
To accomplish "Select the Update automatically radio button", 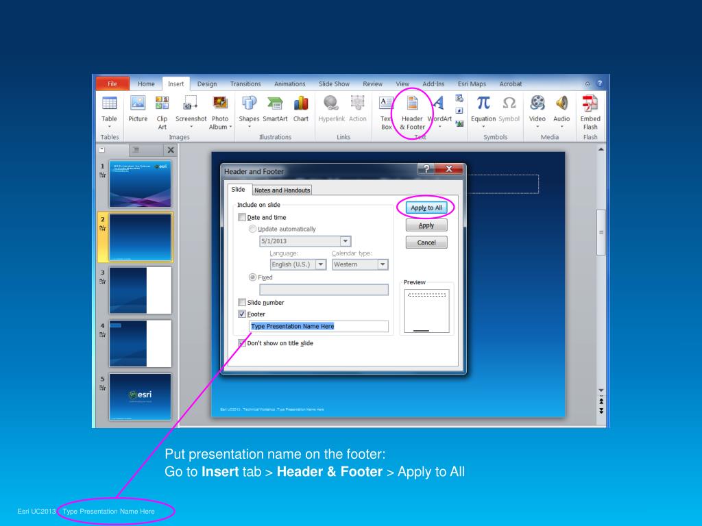I will click(x=252, y=229).
